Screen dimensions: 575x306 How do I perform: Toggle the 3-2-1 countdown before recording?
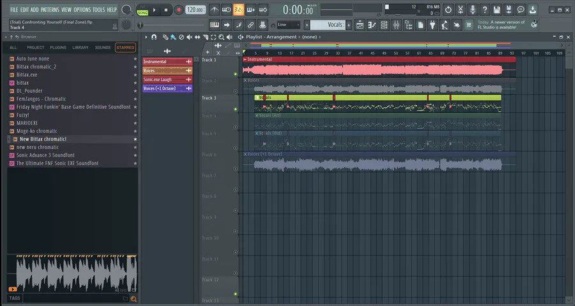tap(239, 10)
